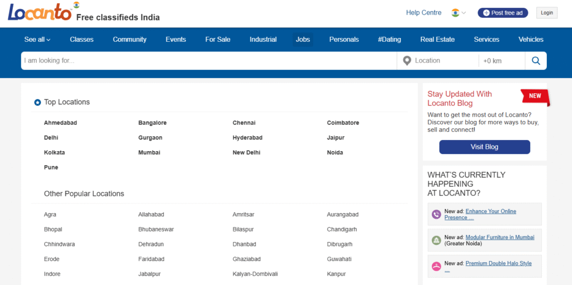Choose Indore location

(x=52, y=274)
